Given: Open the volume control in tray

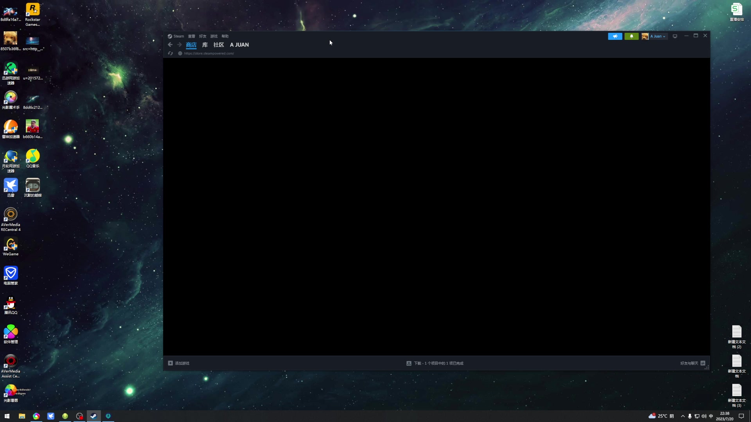Looking at the screenshot, I should pos(704,416).
